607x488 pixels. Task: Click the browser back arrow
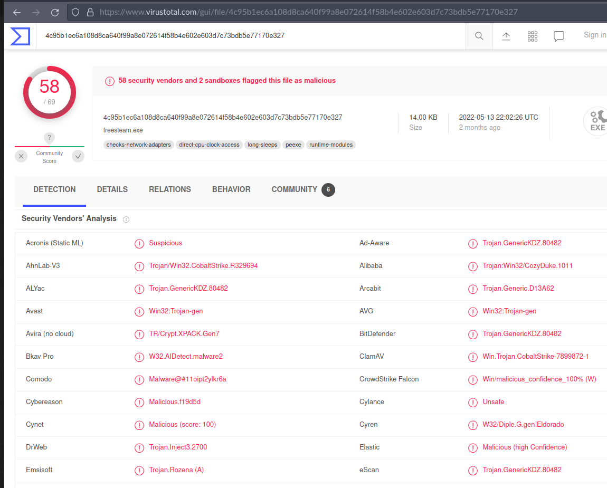[17, 12]
